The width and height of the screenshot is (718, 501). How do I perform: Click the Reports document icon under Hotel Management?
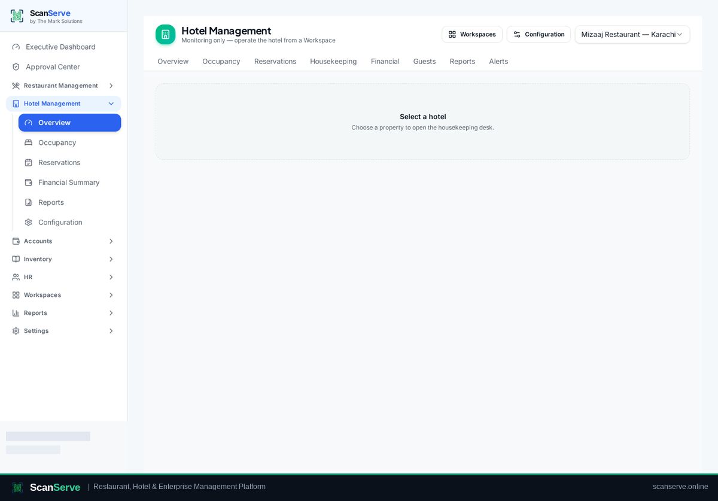coord(28,202)
